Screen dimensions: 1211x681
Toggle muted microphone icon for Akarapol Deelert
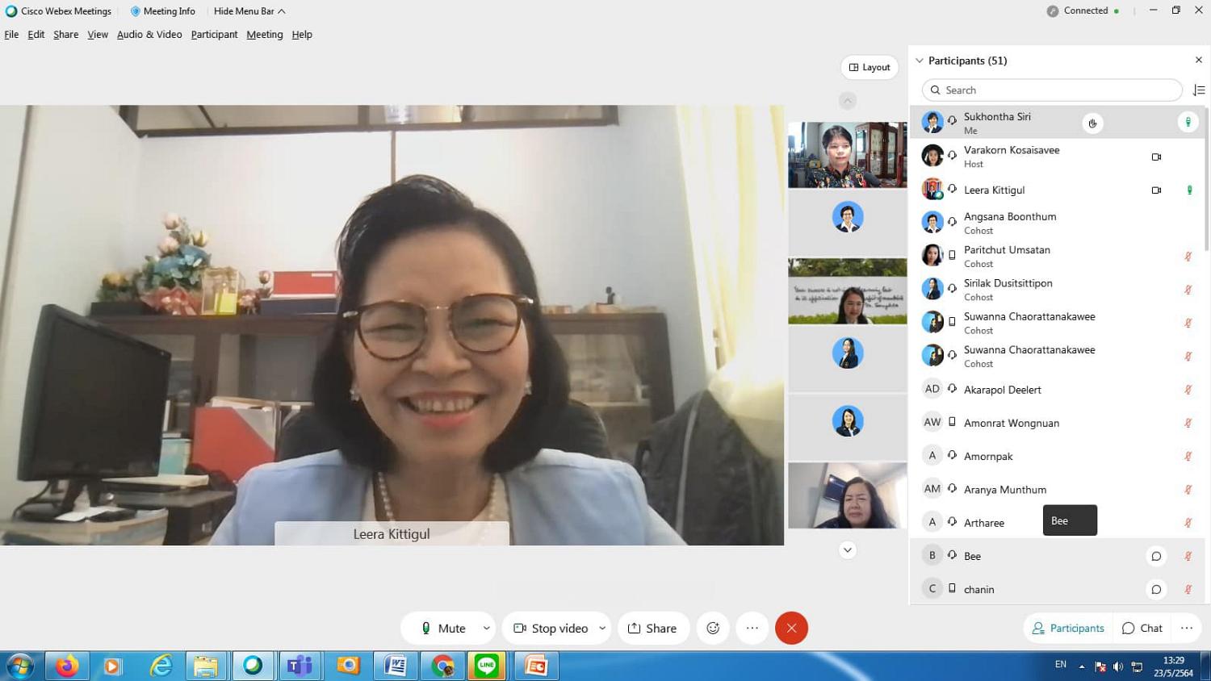pyautogui.click(x=1188, y=390)
